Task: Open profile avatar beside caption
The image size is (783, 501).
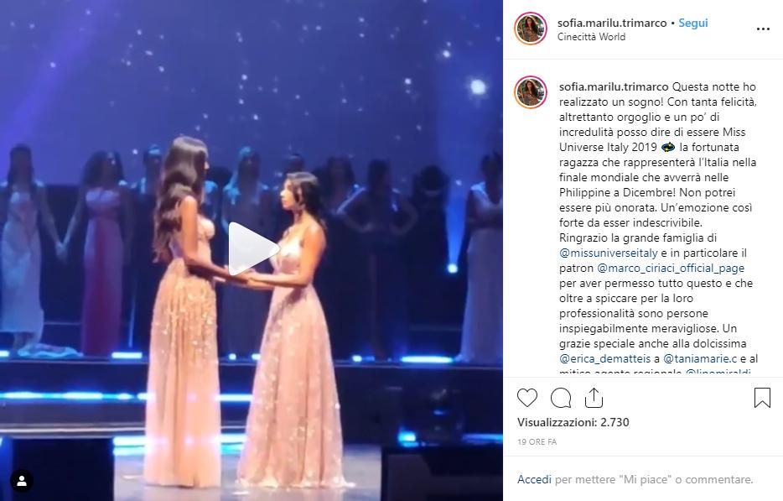Action: (531, 92)
